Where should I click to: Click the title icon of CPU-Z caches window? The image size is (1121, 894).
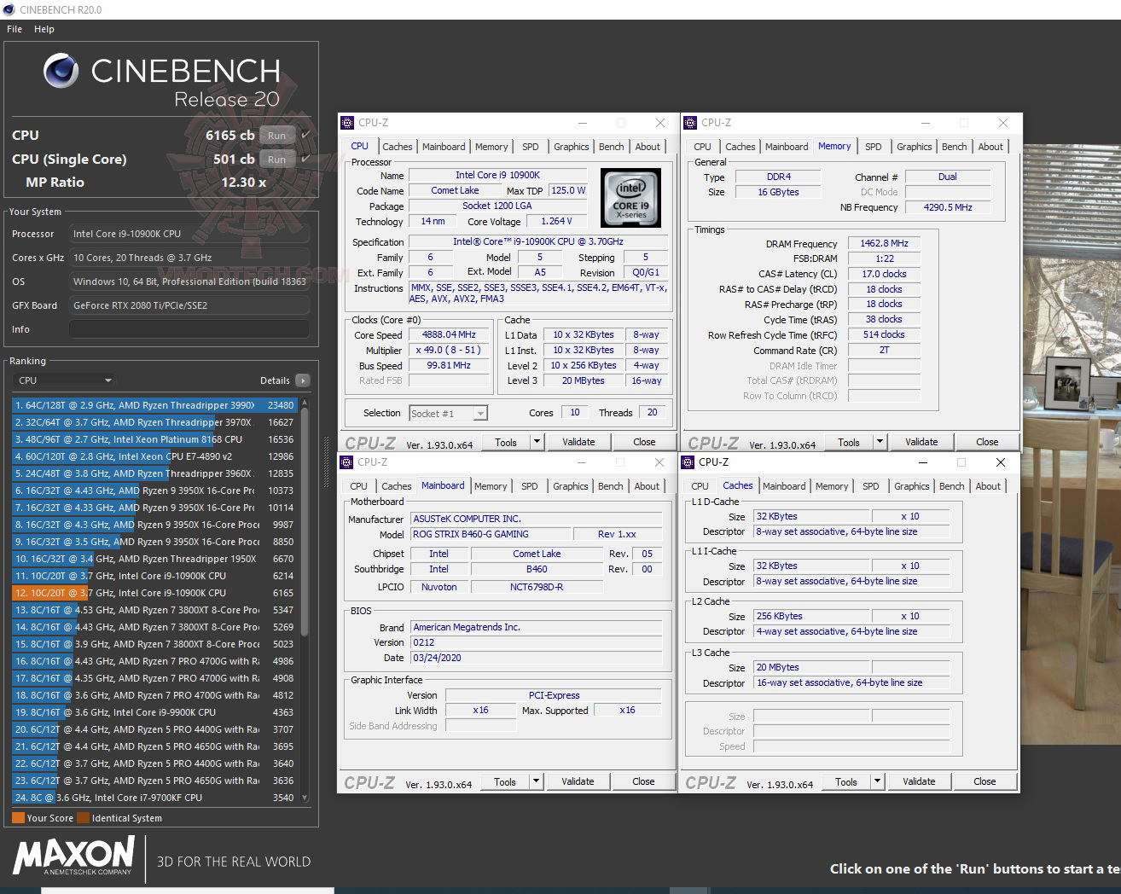[688, 462]
